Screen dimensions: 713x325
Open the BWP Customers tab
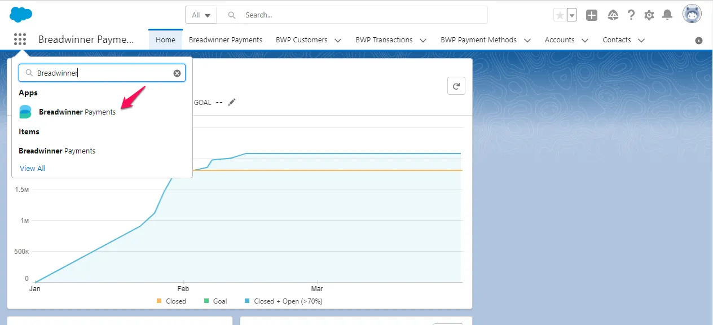tap(301, 39)
